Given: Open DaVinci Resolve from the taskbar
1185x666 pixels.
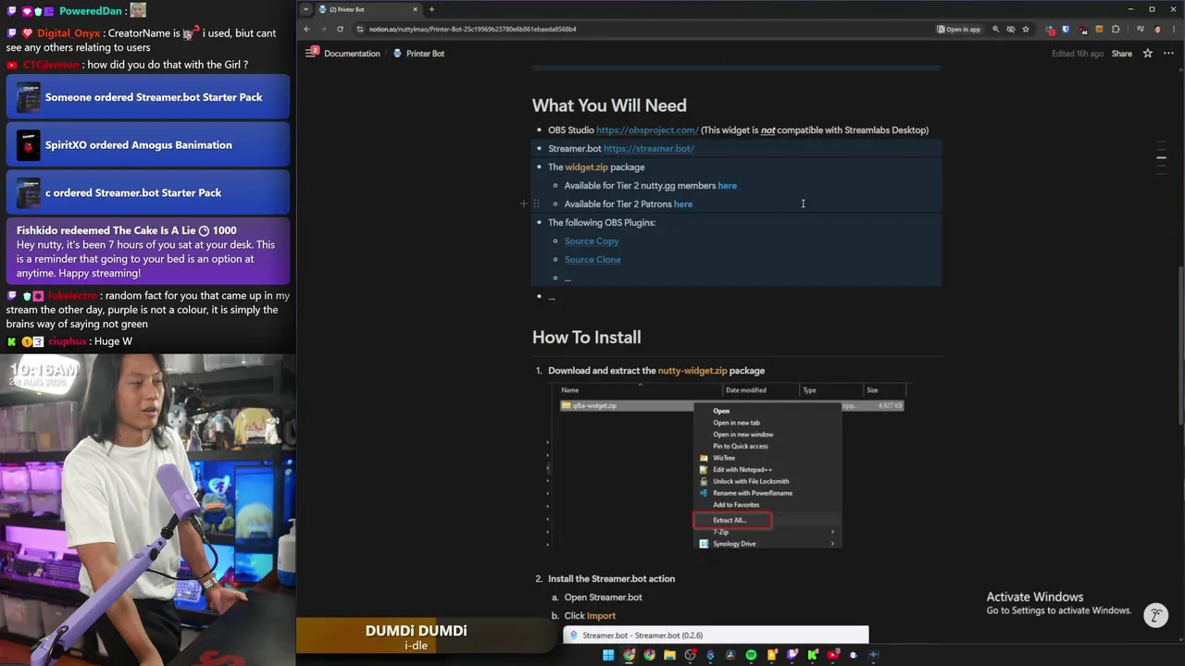Looking at the screenshot, I should pyautogui.click(x=730, y=655).
